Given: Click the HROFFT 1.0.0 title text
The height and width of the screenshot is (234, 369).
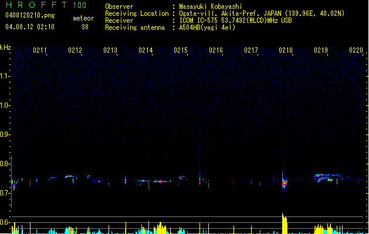Looking at the screenshot, I should 46,5.
